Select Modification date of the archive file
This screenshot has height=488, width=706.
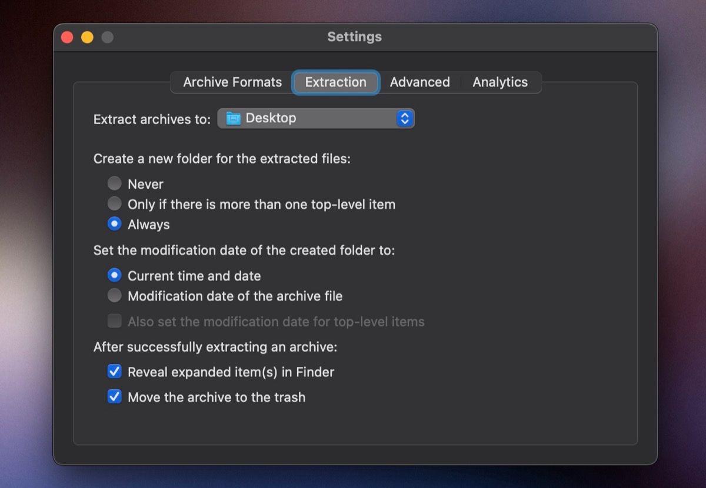click(x=115, y=295)
